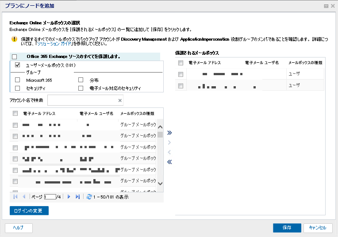
Task: Click the ヘルプ button
Action: click(19, 228)
